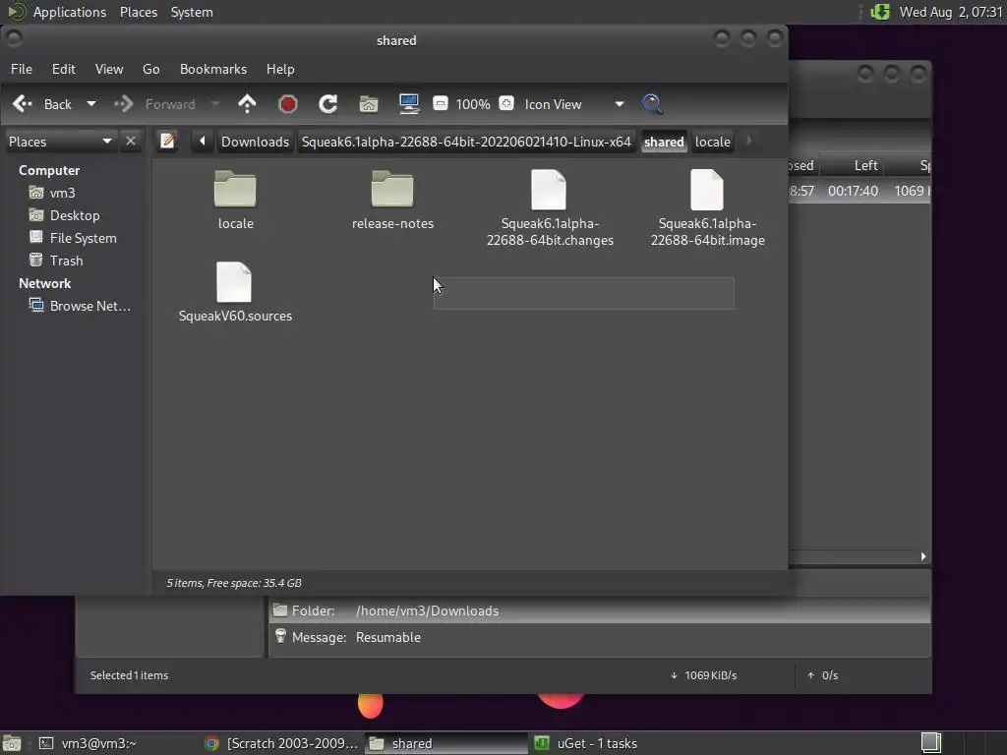Click the 00:17:40 time-left cell in uGet
Viewport: 1007px width, 755px height.
click(853, 191)
